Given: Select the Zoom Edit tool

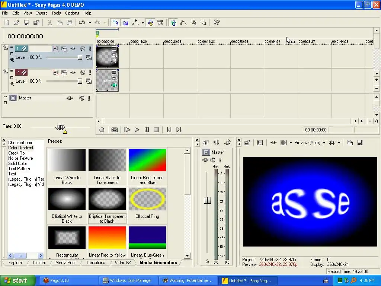Looking at the screenshot, I should (204, 23).
